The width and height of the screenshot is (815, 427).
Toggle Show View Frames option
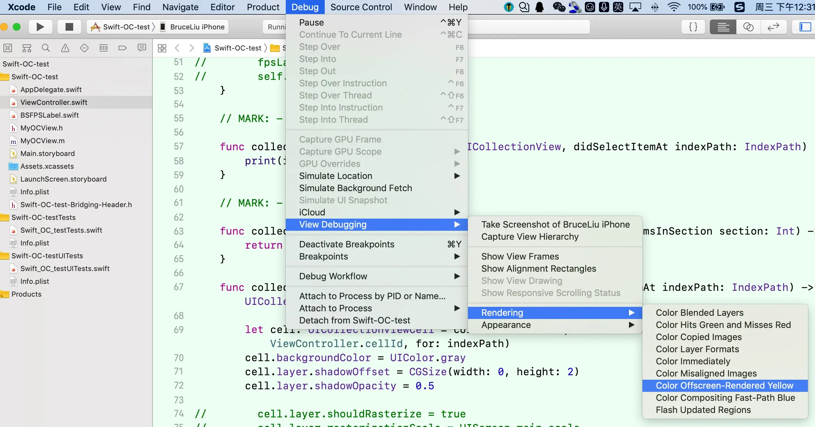point(520,256)
